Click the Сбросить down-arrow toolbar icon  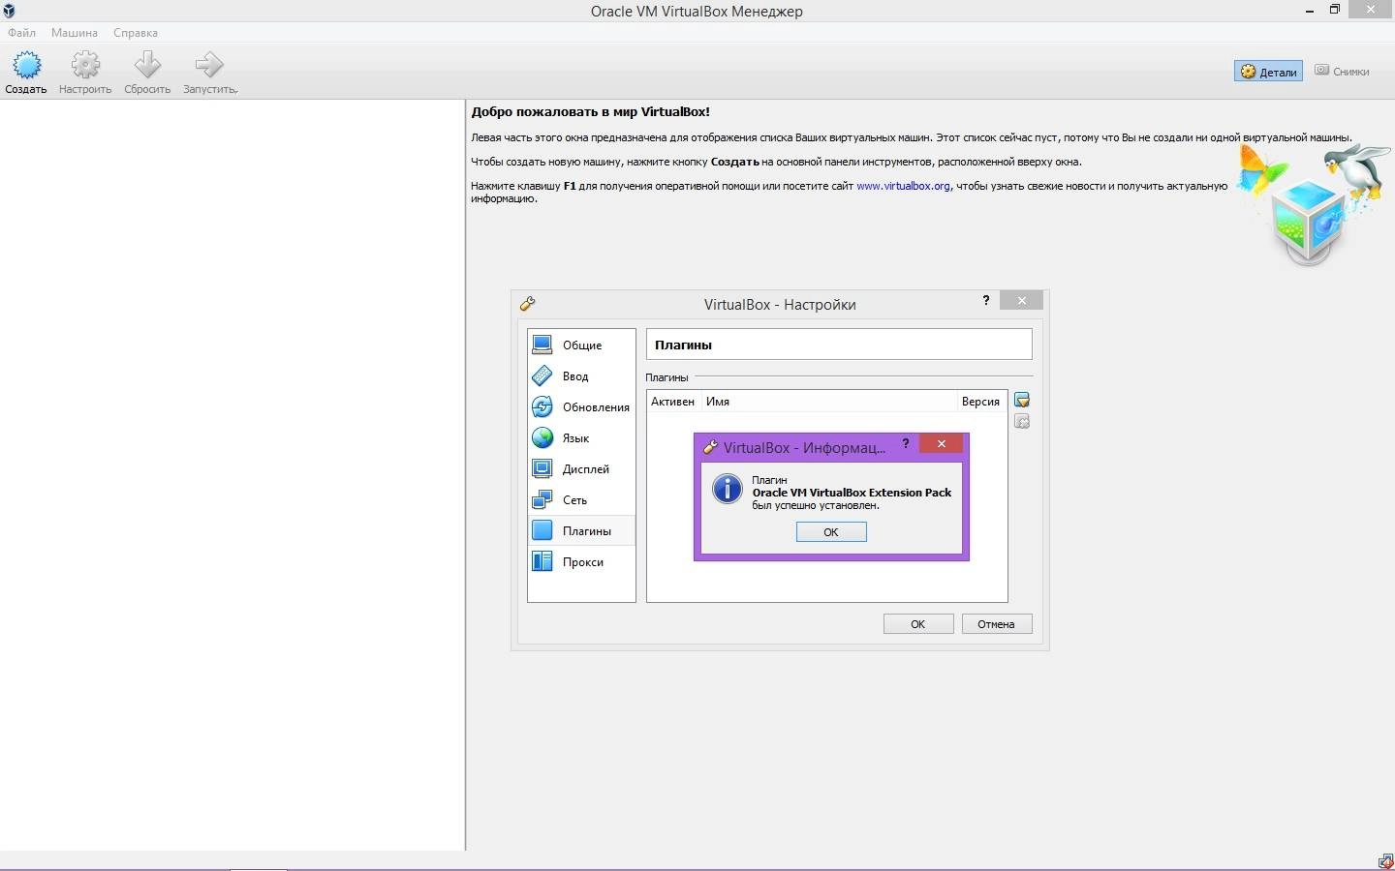coord(147,65)
